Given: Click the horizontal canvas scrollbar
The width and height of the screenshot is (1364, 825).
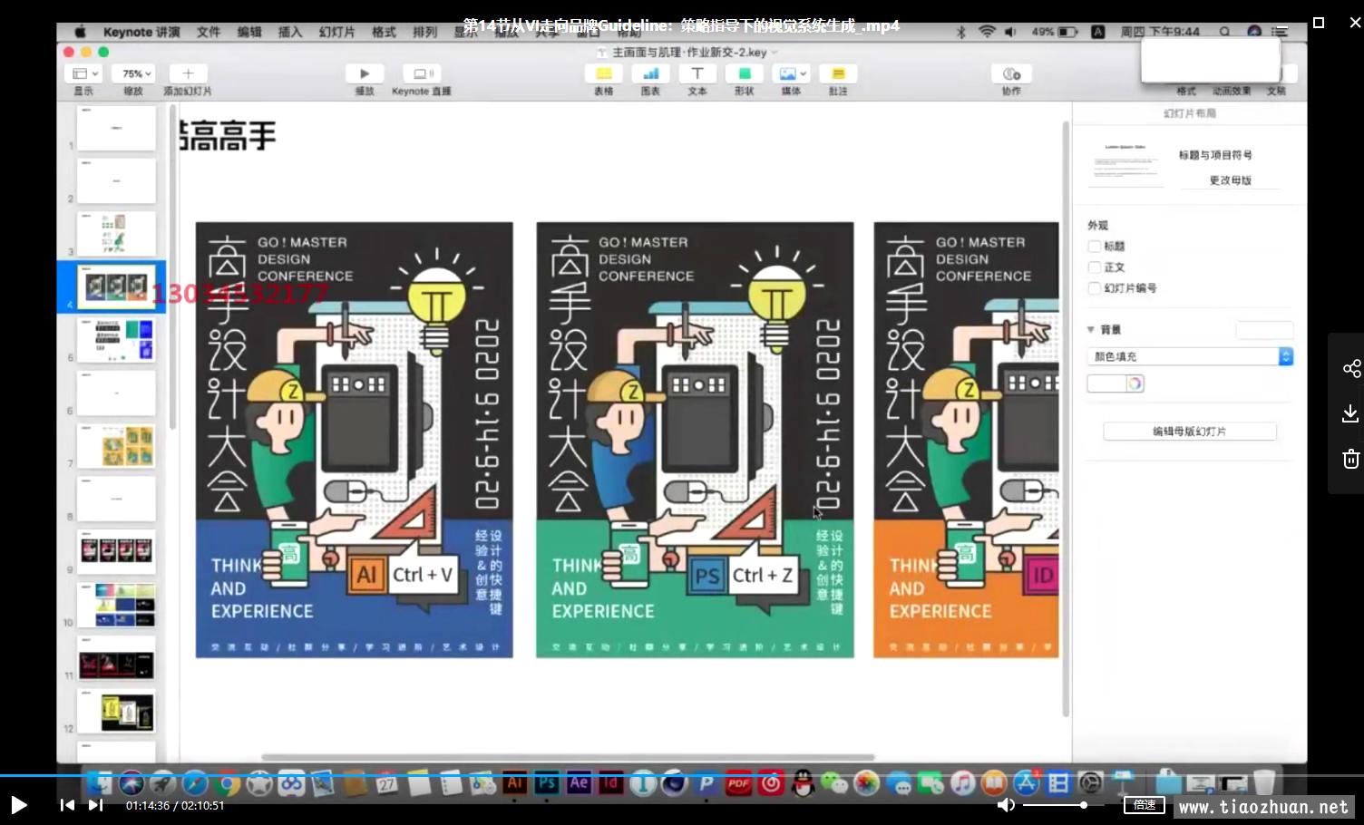Looking at the screenshot, I should coord(568,757).
